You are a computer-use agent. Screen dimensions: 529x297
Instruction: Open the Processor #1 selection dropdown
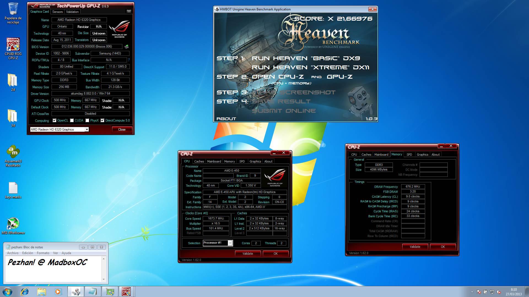coord(218,243)
